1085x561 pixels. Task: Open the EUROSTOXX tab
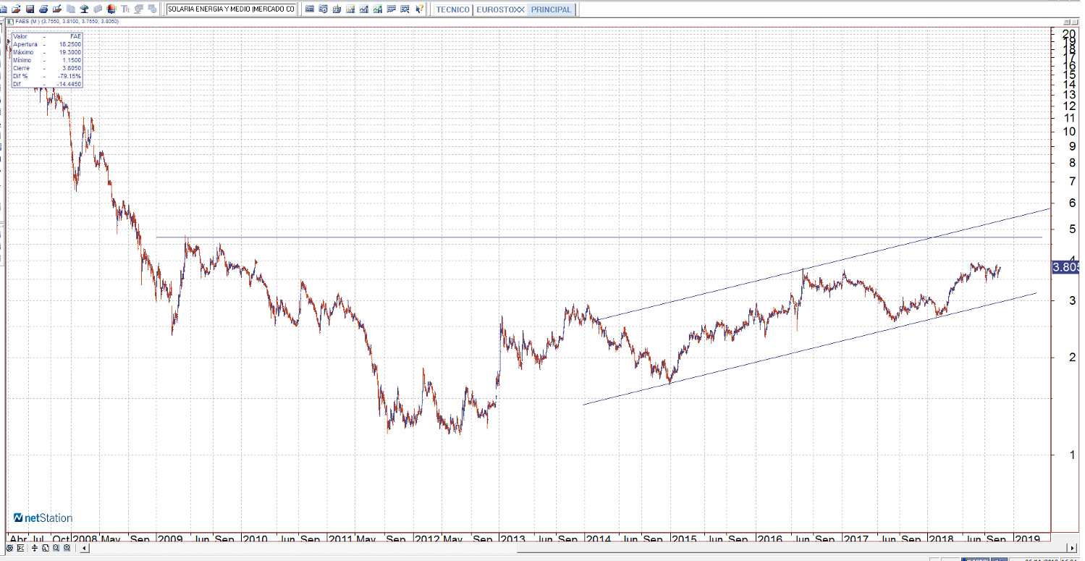[x=500, y=10]
